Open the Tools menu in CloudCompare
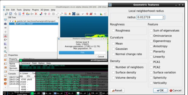Image resolution: width=188 pixels, height=95 pixels. click(x=19, y=10)
